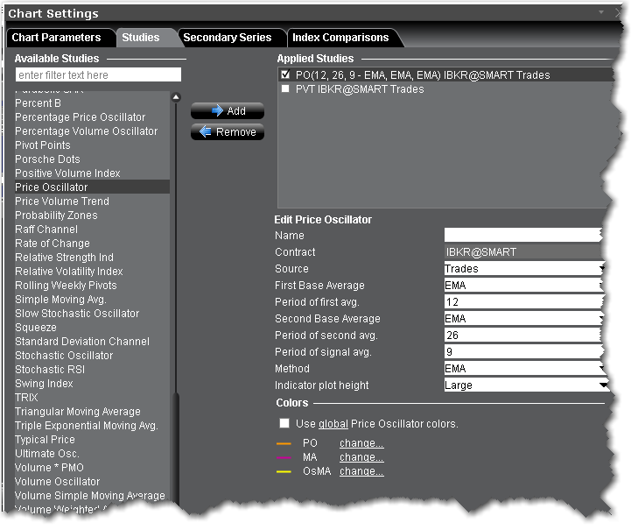Click the yellow OsMA color swatch

[x=284, y=472]
